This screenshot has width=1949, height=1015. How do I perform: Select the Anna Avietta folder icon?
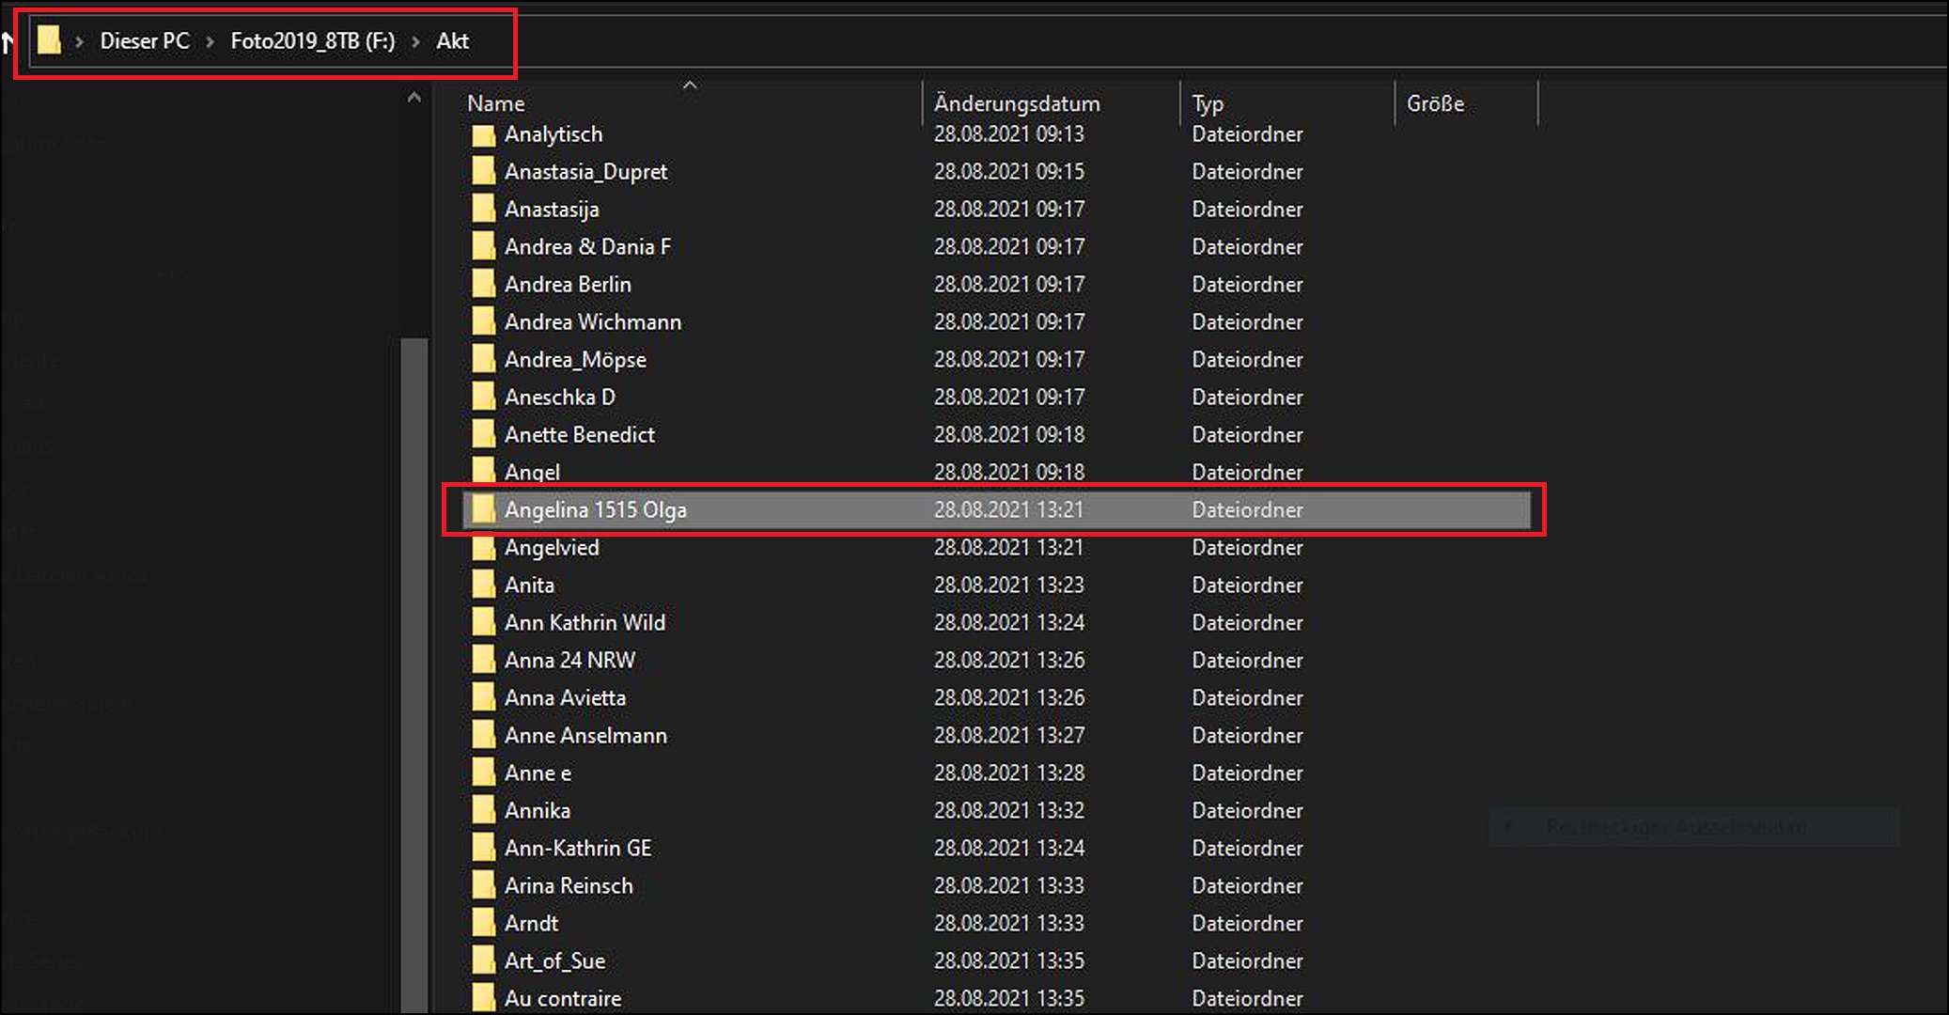coord(483,698)
